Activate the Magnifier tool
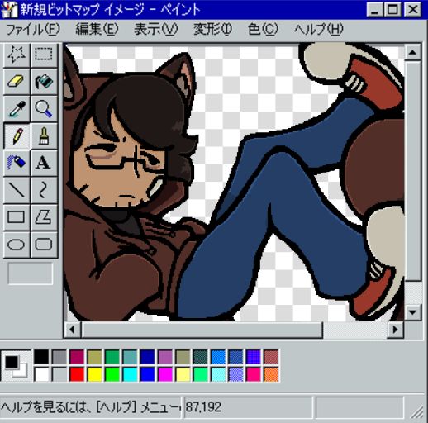The height and width of the screenshot is (423, 428). pos(44,109)
